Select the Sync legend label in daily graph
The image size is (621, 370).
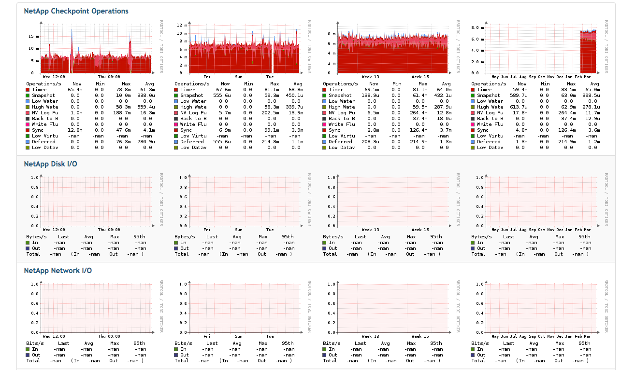(x=37, y=130)
